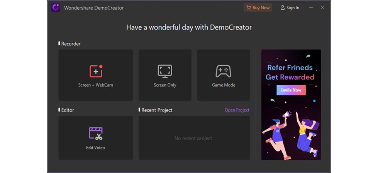Close the DemoCreator window
Viewport: 378px width, 173px height.
click(x=322, y=8)
